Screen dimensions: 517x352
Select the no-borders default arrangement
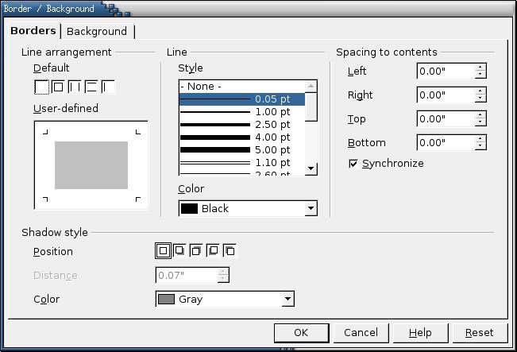click(41, 87)
